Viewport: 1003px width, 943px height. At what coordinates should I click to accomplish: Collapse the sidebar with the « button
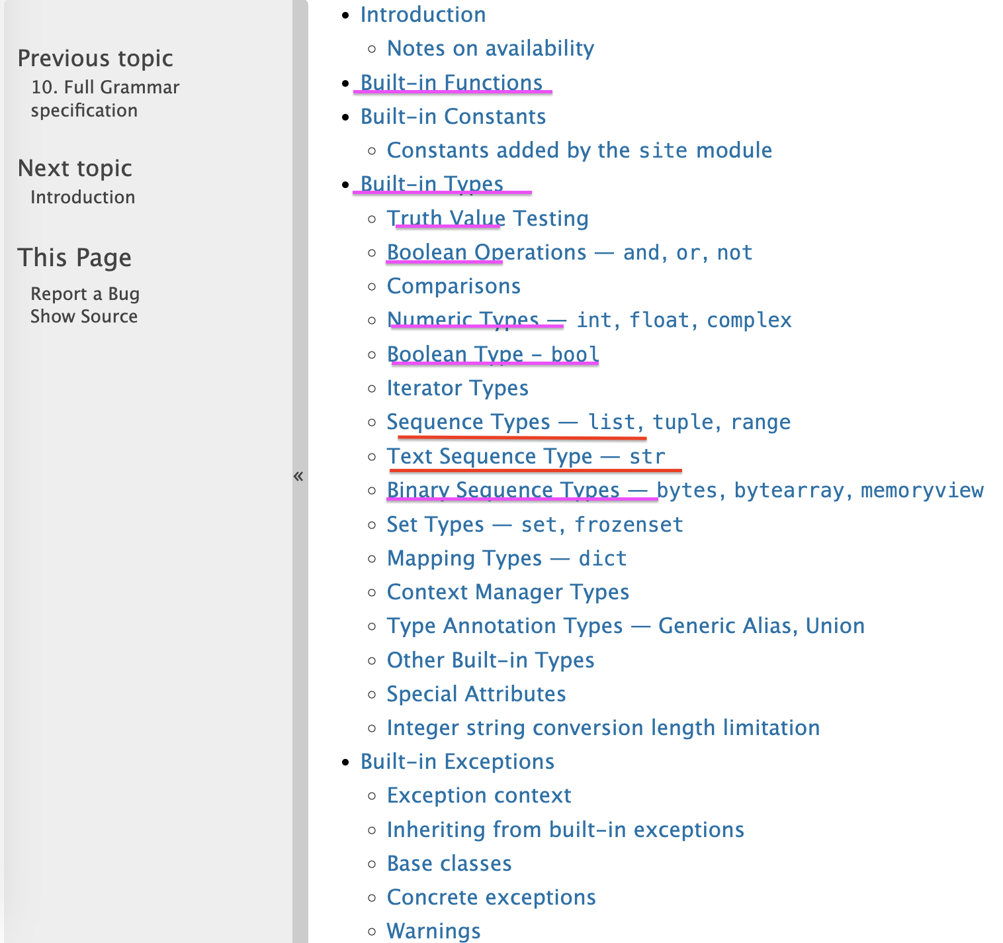click(299, 476)
